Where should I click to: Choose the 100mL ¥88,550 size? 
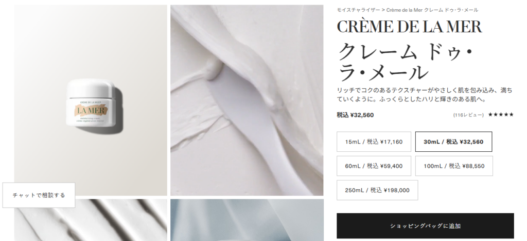tap(454, 166)
